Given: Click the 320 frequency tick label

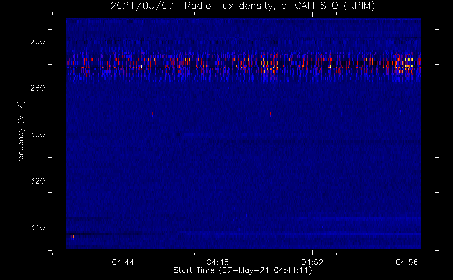Looking at the screenshot, I should [x=38, y=181].
